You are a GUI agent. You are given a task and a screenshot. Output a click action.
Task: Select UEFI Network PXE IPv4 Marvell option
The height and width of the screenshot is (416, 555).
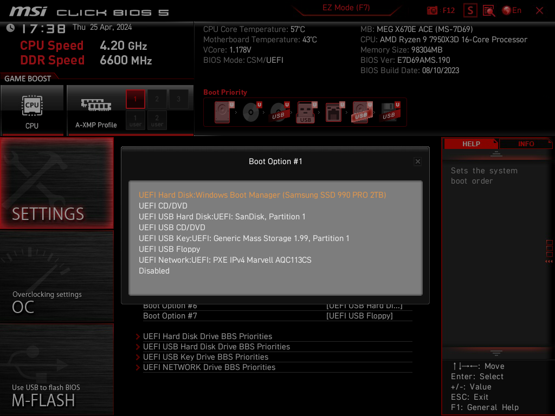pos(225,260)
